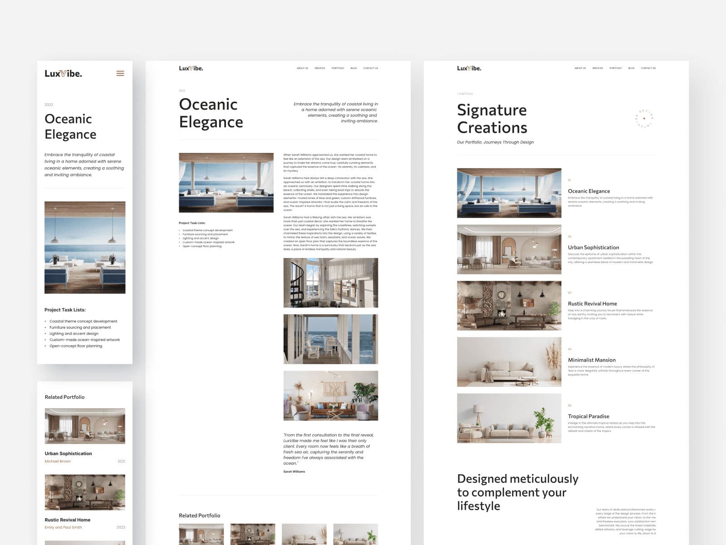
Task: Click the Oceanic Elegance thumbnail in the portfolio list
Action: (509, 193)
